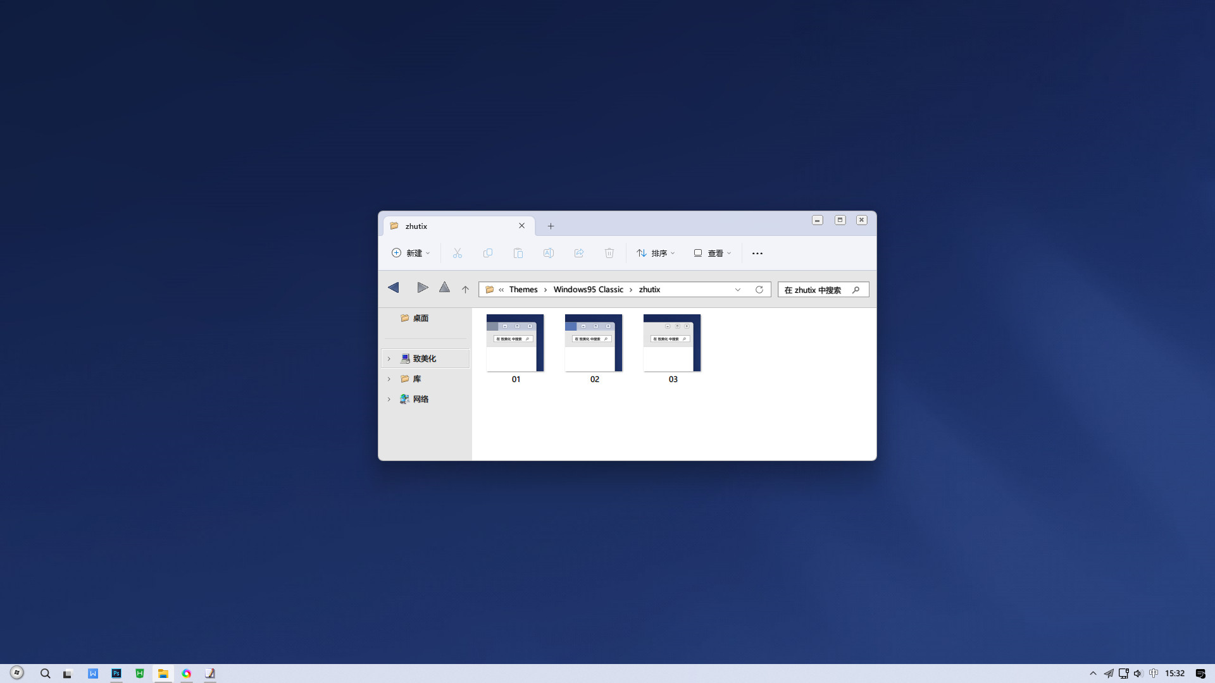The width and height of the screenshot is (1215, 683).
Task: Switch to the zhutix tab
Action: pos(417,226)
